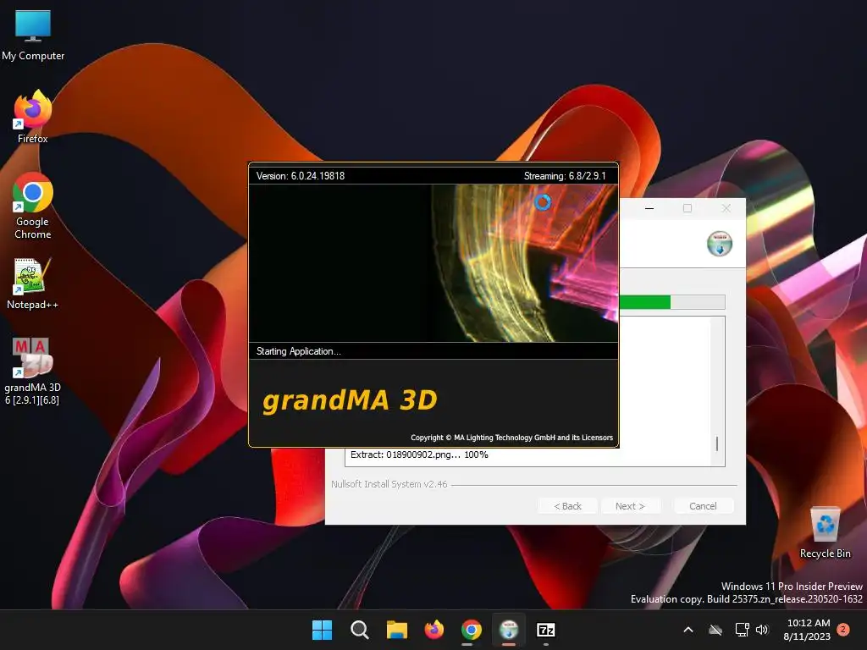Open Notepad++ desktop shortcut
867x650 pixels.
[33, 284]
